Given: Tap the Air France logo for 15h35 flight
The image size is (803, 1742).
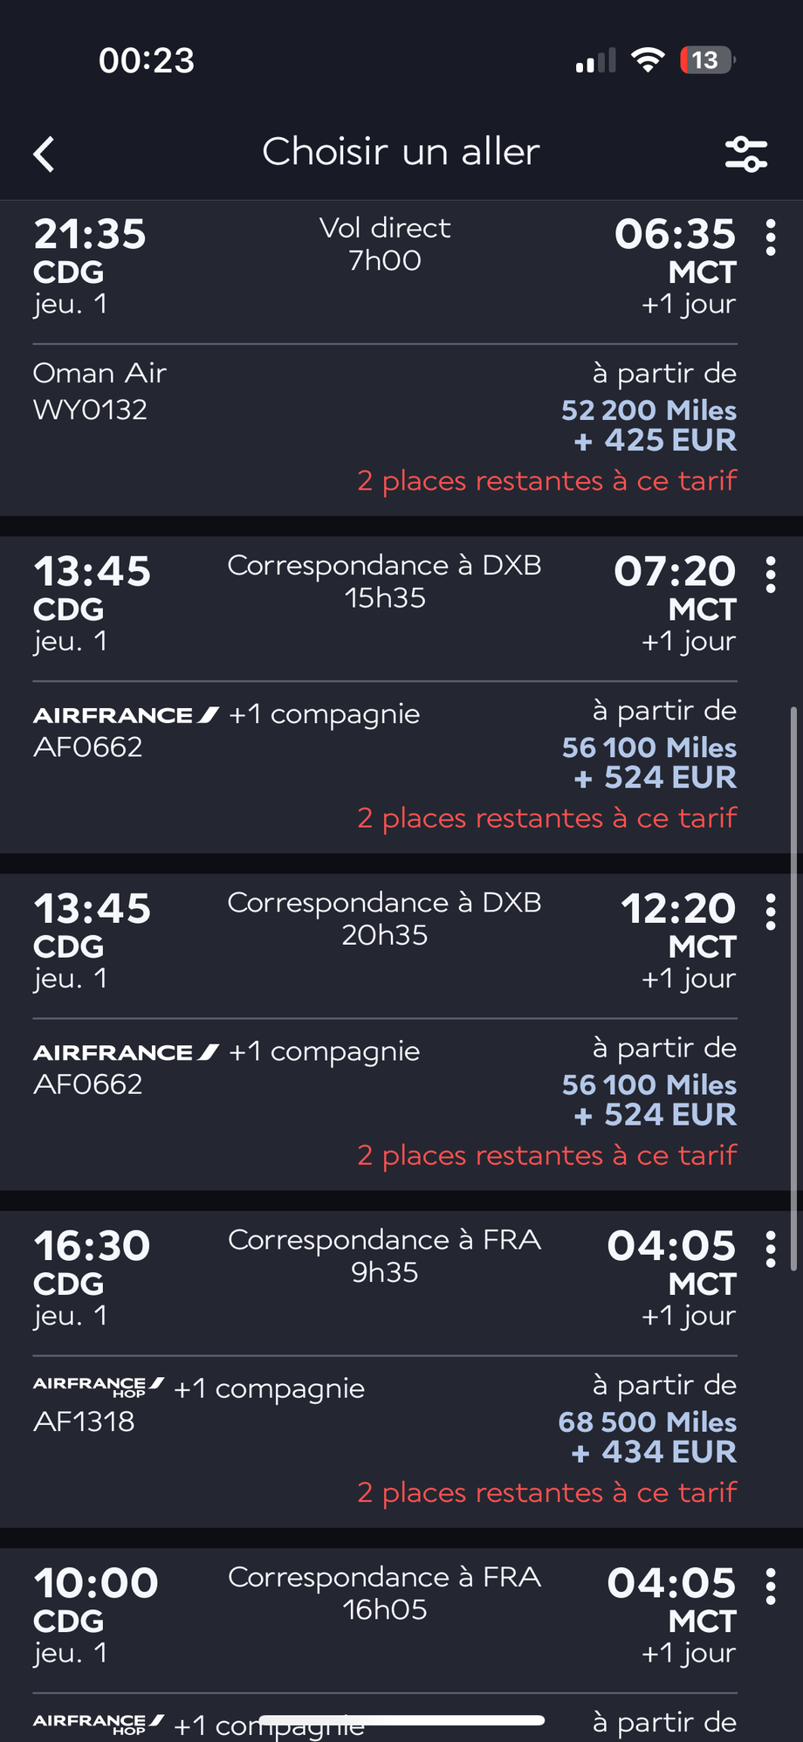Looking at the screenshot, I should [126, 715].
